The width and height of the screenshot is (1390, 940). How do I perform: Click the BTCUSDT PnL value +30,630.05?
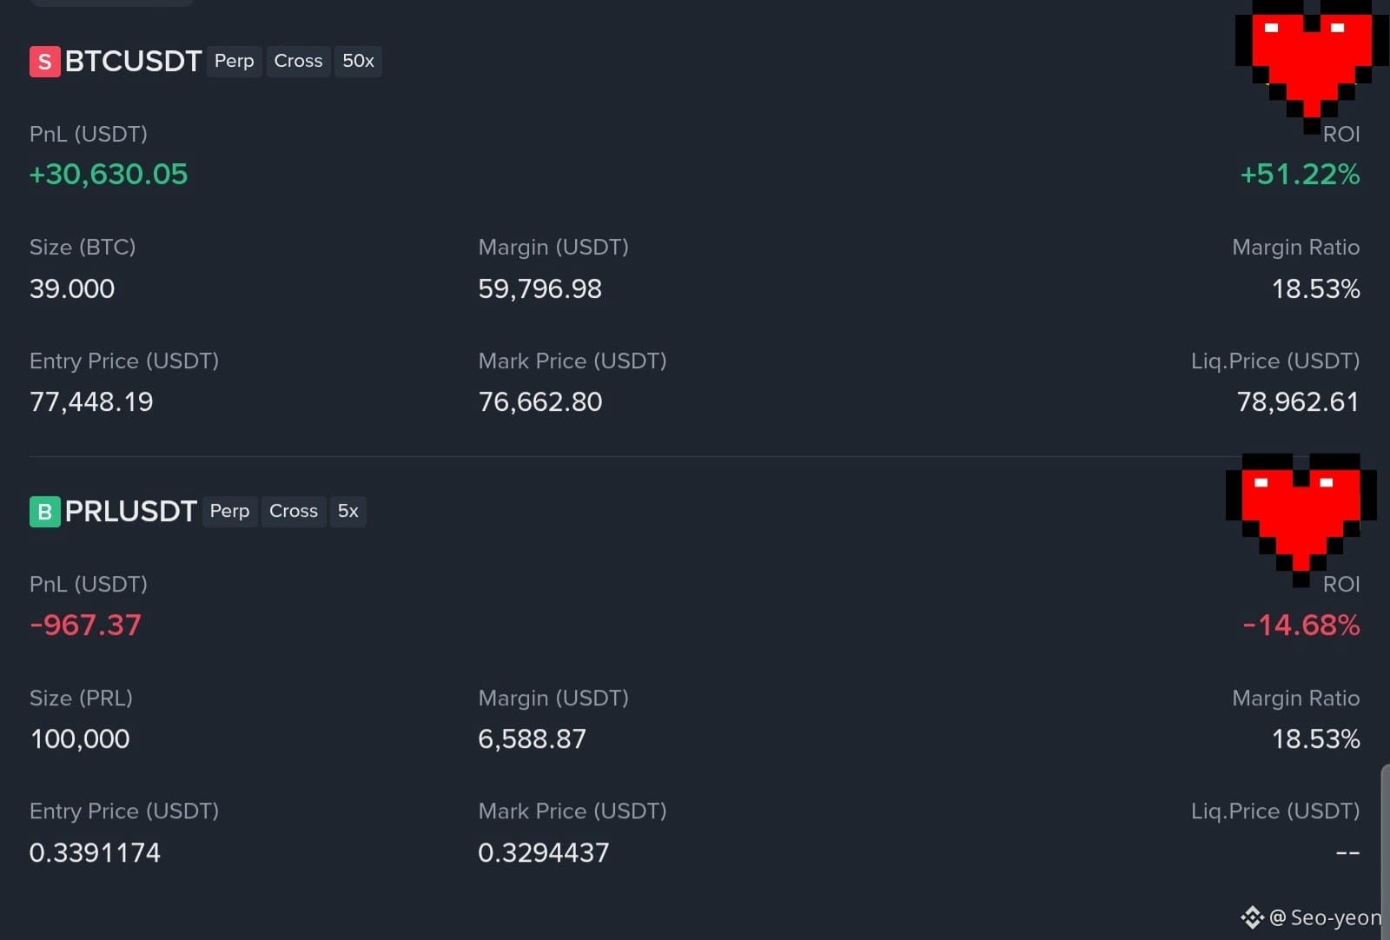pos(109,175)
